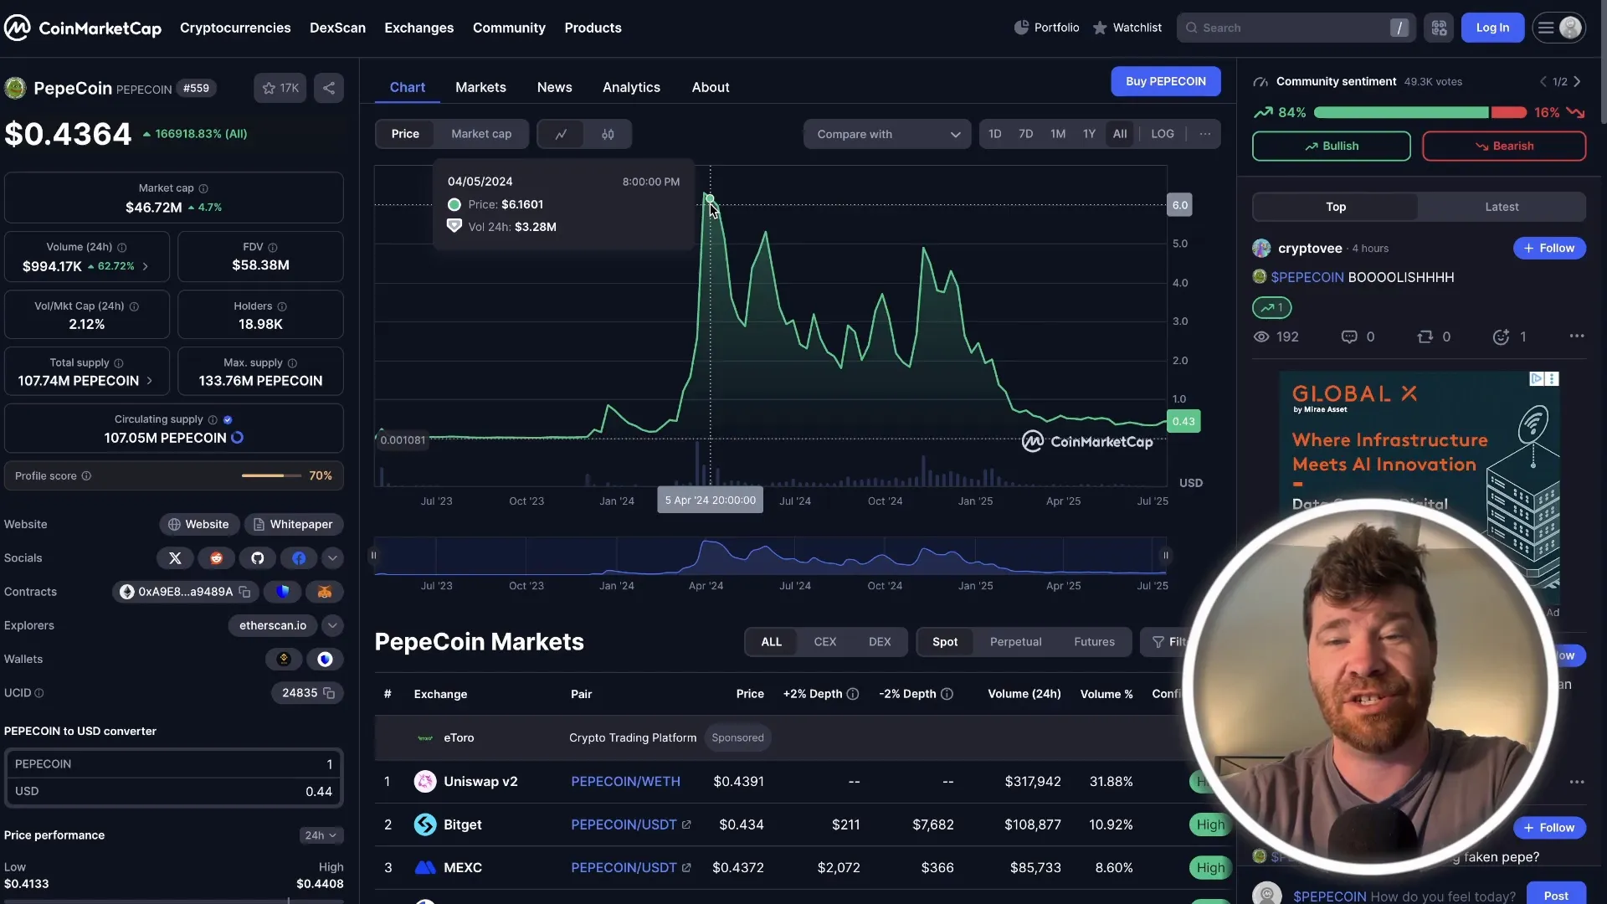Open the GitHub social link
The height and width of the screenshot is (904, 1607).
(x=258, y=558)
